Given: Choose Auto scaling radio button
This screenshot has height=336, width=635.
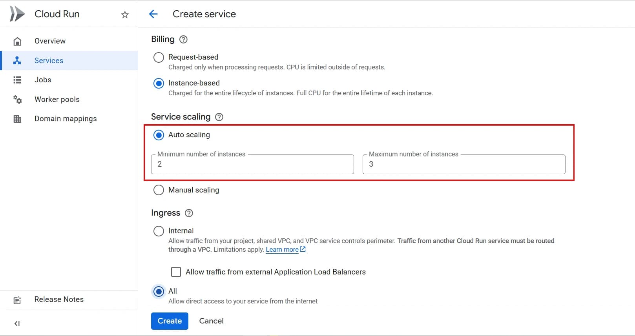Looking at the screenshot, I should [159, 135].
